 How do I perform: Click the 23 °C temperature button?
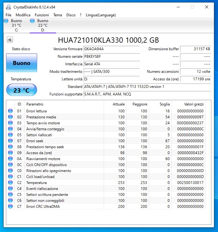pos(22,90)
